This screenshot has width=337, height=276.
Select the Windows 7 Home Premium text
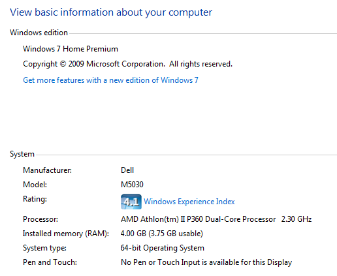coord(71,49)
